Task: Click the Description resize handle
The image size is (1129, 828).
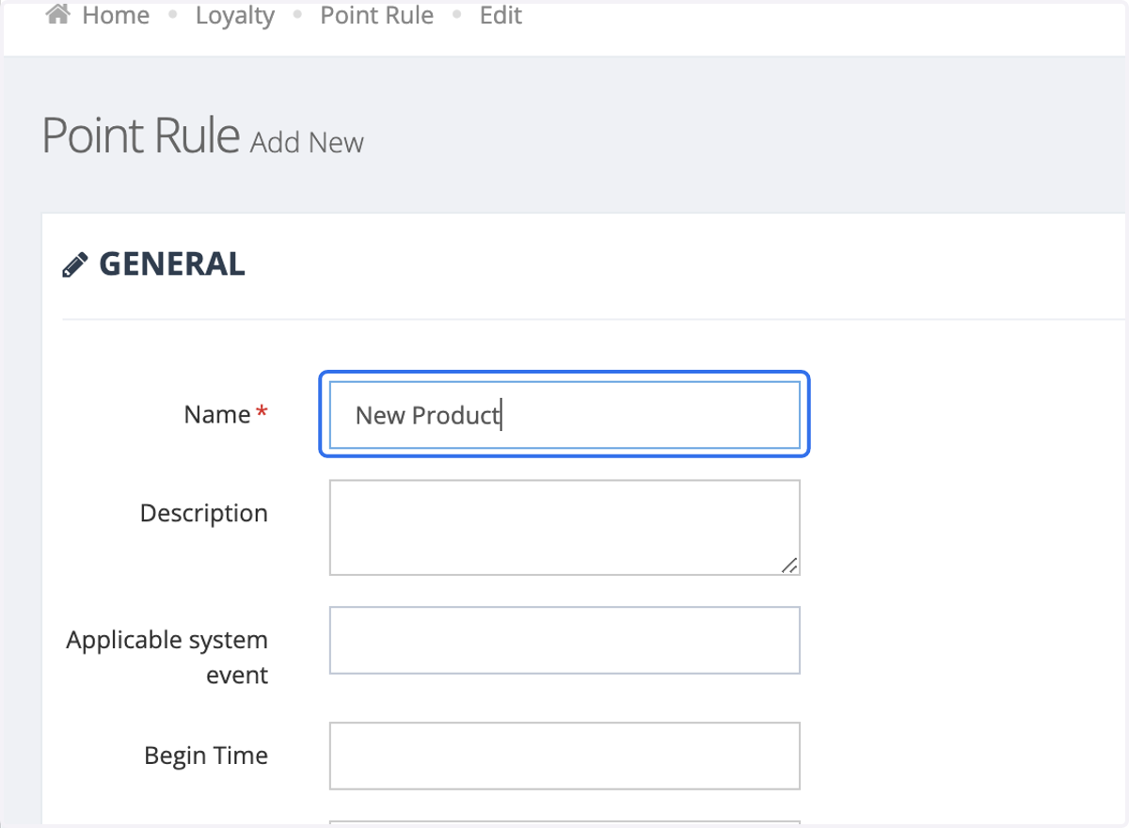Action: click(789, 565)
